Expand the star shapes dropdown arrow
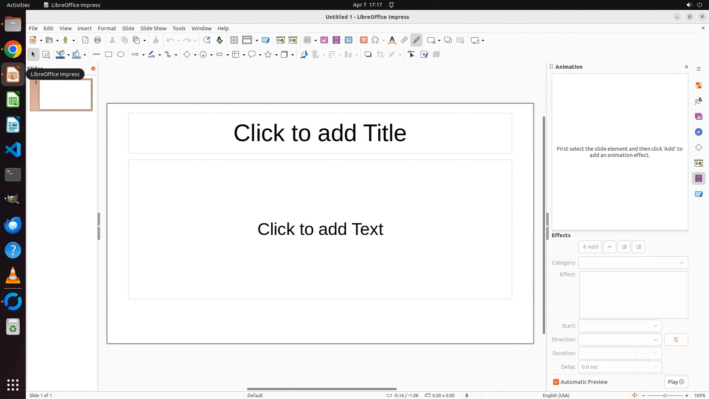Screen dimensions: 709x399 click(x=276, y=55)
